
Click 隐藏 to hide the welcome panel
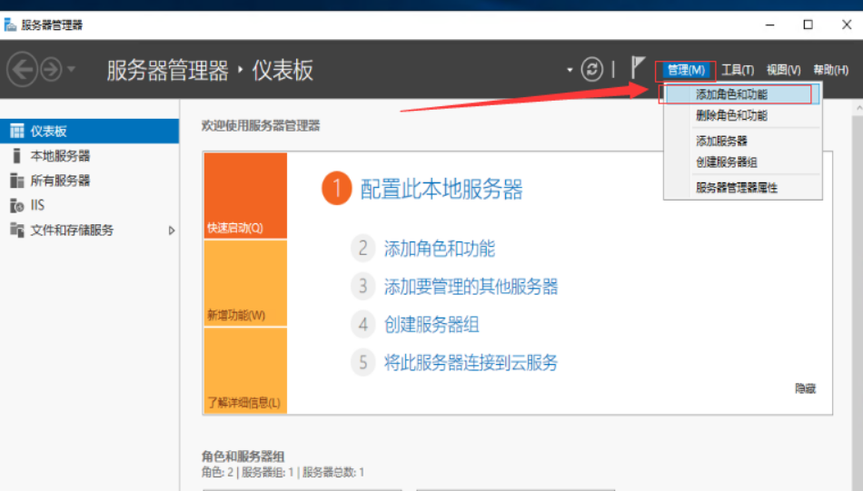point(805,388)
